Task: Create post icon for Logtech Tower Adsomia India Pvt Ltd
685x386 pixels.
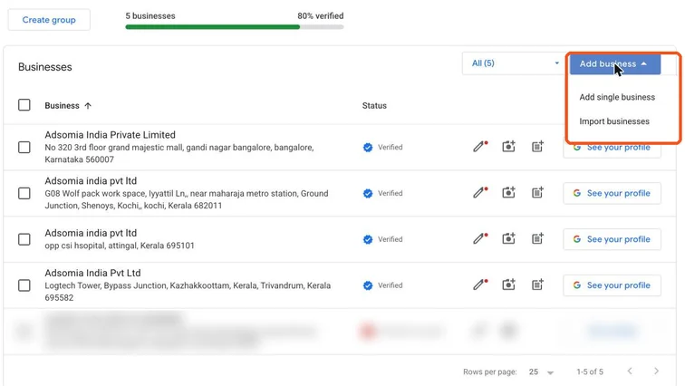Action: coord(537,285)
